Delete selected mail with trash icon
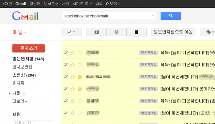215x124 pixels. [136, 32]
